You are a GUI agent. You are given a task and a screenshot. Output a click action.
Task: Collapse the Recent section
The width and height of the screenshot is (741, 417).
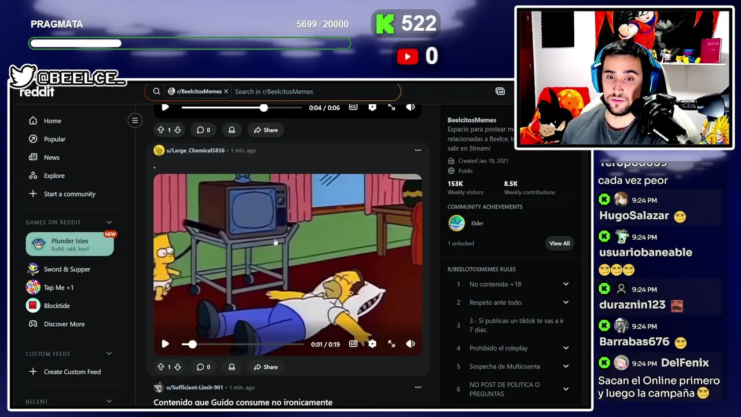tap(109, 401)
